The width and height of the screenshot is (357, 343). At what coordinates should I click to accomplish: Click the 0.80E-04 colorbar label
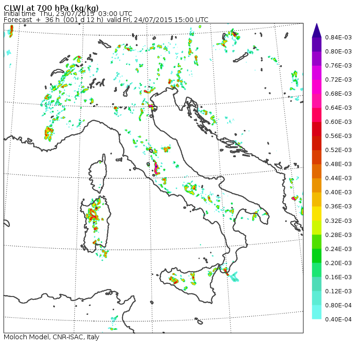tap(338, 305)
